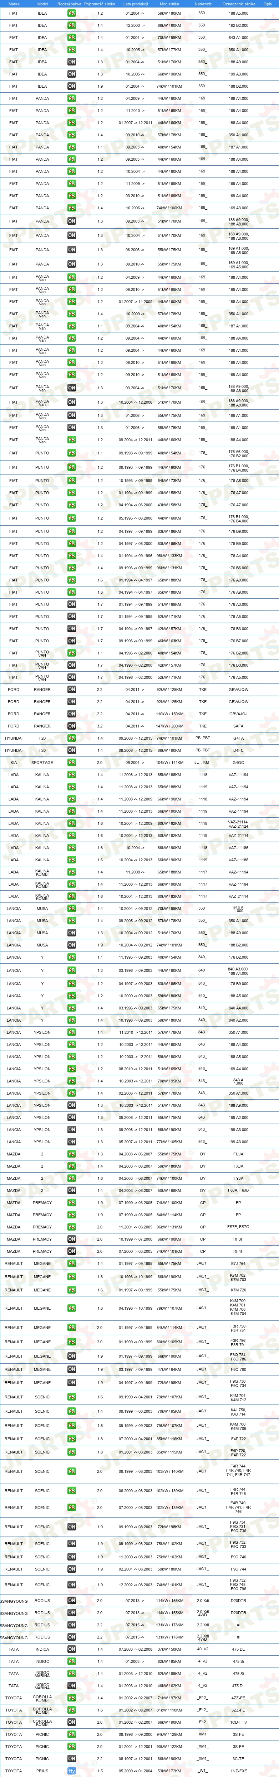Select the 1NZ-FXE engine code cell

[238, 1770]
